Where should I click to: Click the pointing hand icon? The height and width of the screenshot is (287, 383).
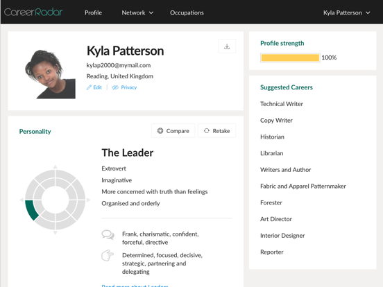[108, 255]
